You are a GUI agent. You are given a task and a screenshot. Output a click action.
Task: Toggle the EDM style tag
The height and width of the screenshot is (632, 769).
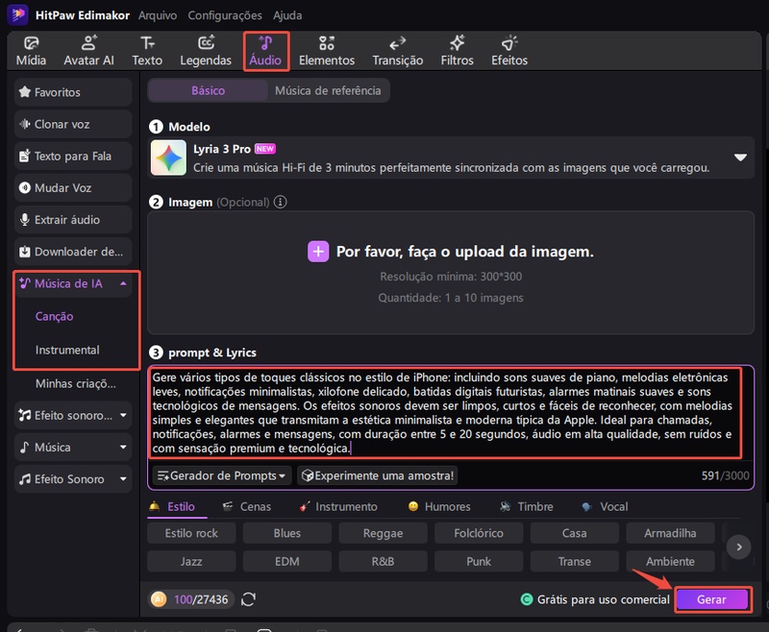(x=286, y=562)
